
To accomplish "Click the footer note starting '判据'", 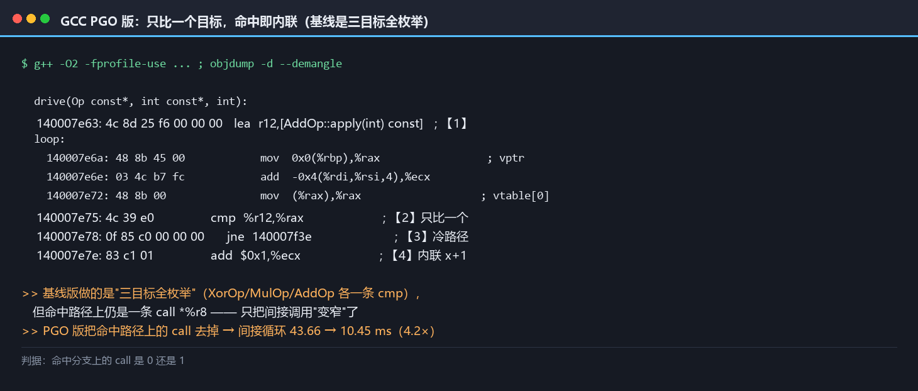I will click(x=103, y=361).
